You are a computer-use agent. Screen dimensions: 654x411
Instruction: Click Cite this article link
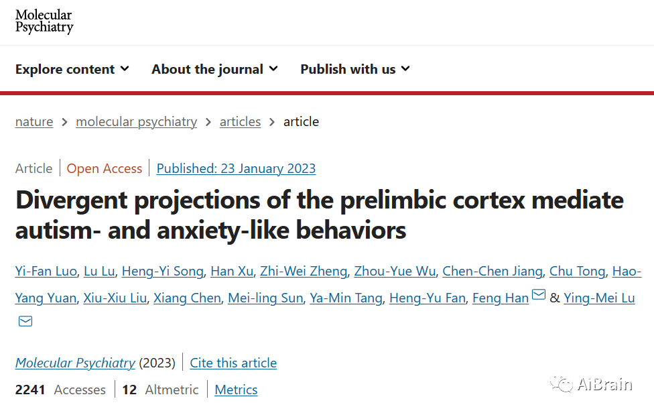(233, 363)
